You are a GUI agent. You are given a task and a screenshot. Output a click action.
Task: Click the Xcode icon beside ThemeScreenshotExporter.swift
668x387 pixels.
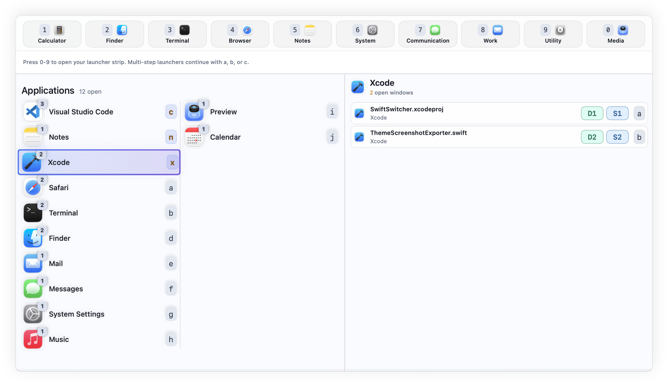click(359, 137)
